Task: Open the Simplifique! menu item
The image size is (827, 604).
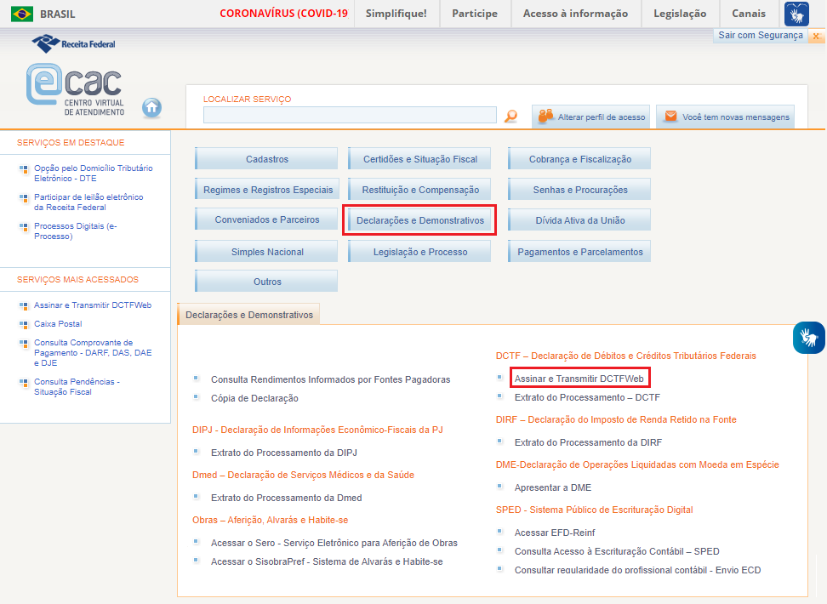Action: point(396,14)
